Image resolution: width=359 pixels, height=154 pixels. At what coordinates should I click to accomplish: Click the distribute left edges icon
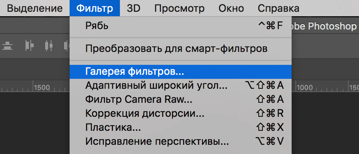coord(29,45)
